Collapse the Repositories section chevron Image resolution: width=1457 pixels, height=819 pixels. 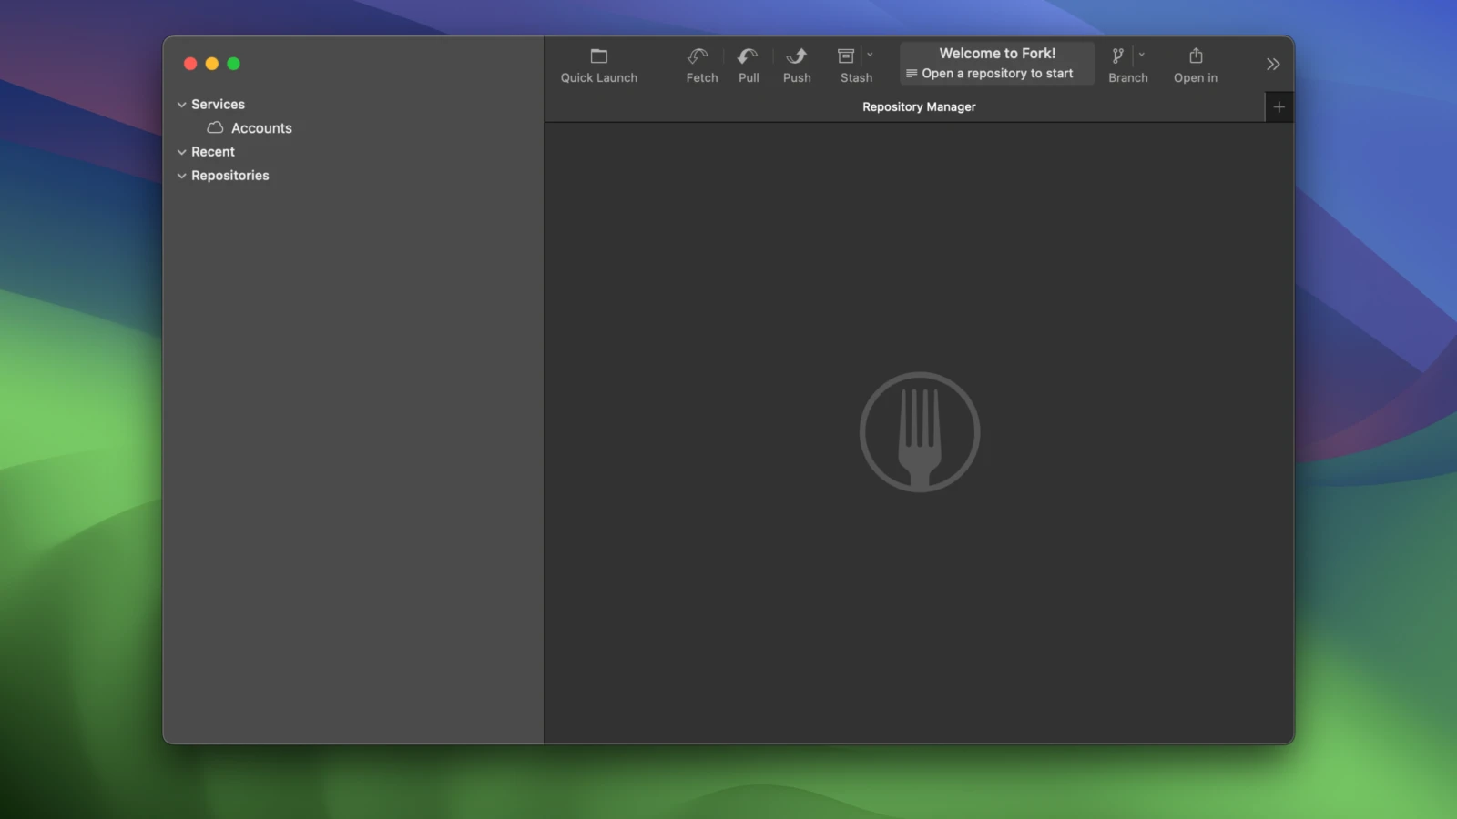[x=182, y=176]
